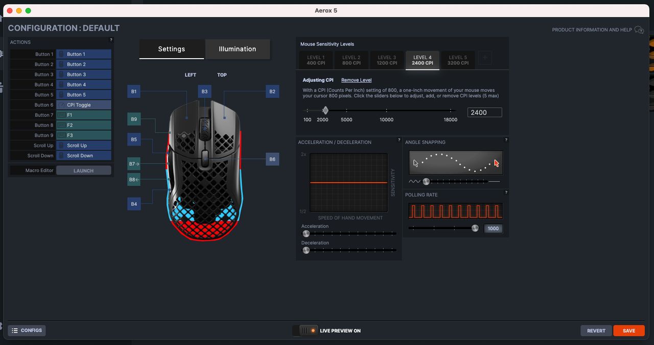Show the LEFT view of the mouse
This screenshot has height=345, width=654.
click(191, 75)
